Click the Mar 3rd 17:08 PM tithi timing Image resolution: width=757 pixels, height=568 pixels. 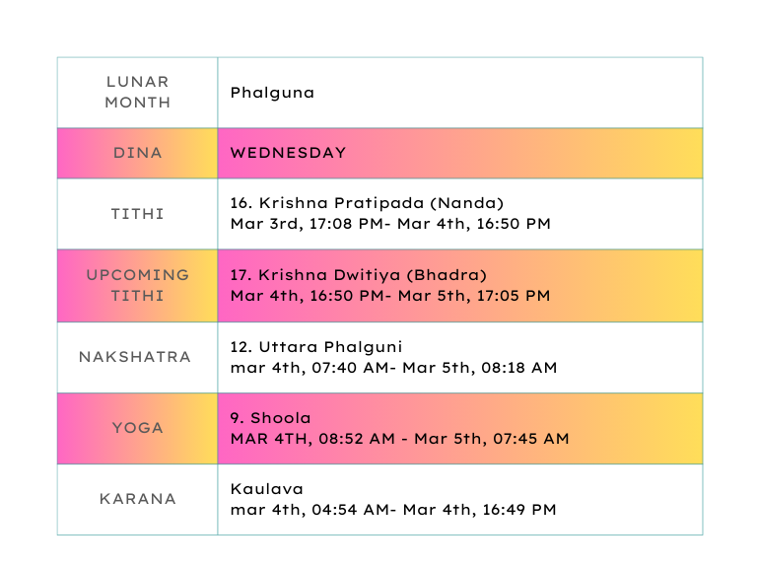click(390, 224)
